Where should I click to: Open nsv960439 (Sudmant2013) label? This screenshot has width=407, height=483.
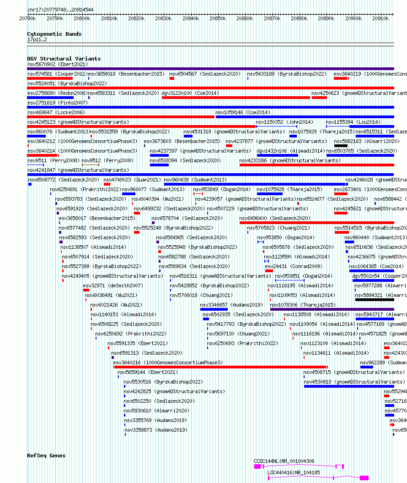(x=196, y=180)
